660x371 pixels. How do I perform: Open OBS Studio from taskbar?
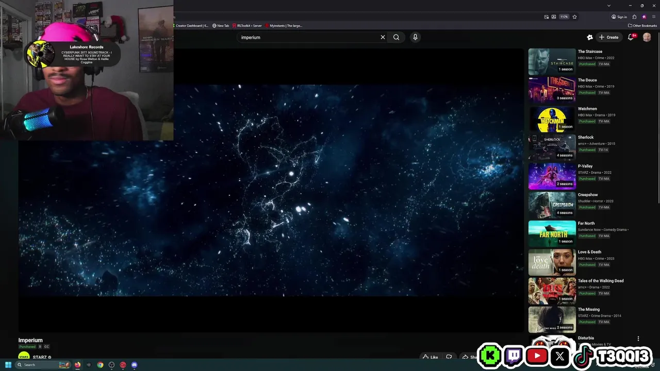point(111,365)
